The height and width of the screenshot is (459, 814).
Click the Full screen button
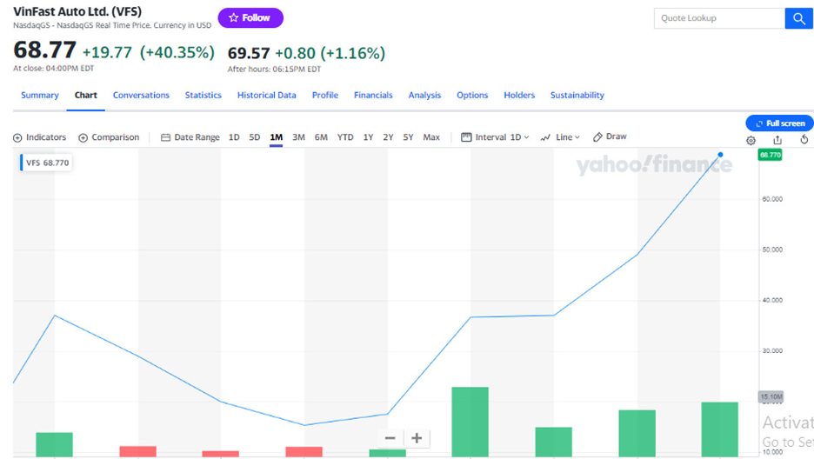point(780,123)
